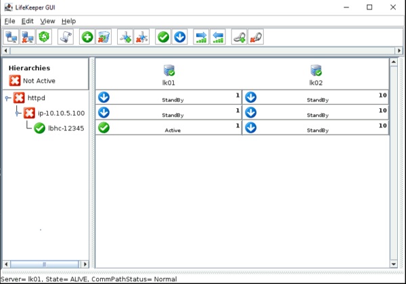Click the hierarchy panel horizontal scrollbar thumb

click(x=44, y=264)
